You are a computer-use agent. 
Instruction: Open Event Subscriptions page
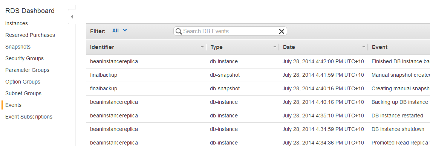pos(29,117)
